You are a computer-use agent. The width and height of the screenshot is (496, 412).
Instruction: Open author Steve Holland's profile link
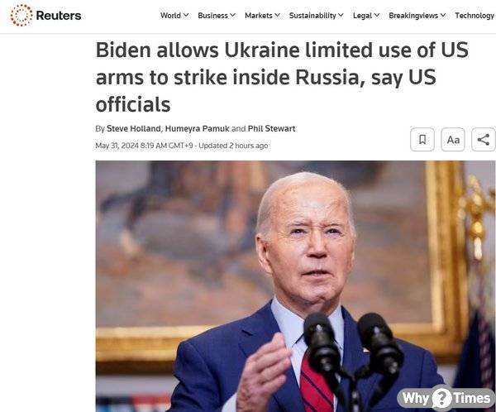pyautogui.click(x=134, y=128)
